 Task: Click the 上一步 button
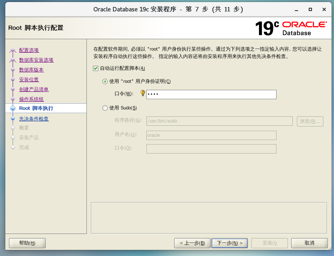pyautogui.click(x=192, y=243)
